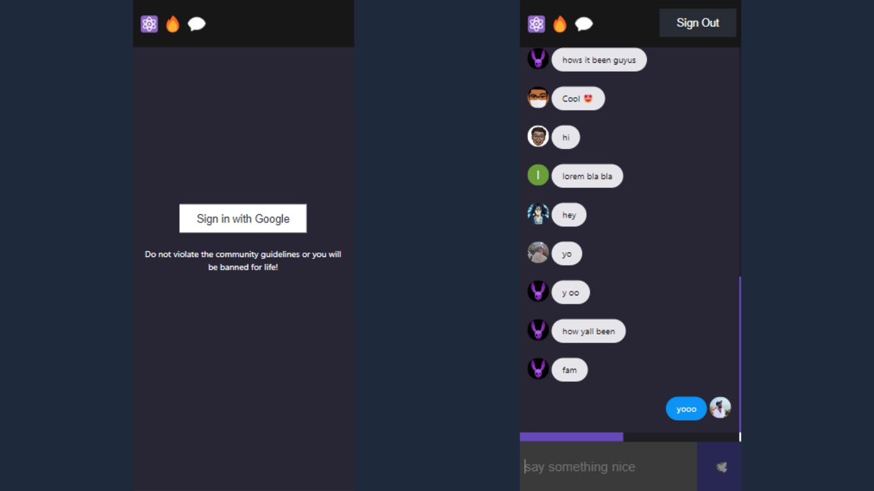Click the React atom icon beside Sign Out
Screen dimensions: 874x491
coord(536,24)
